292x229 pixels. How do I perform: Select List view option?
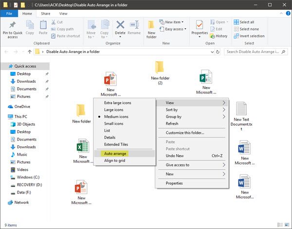click(125, 130)
